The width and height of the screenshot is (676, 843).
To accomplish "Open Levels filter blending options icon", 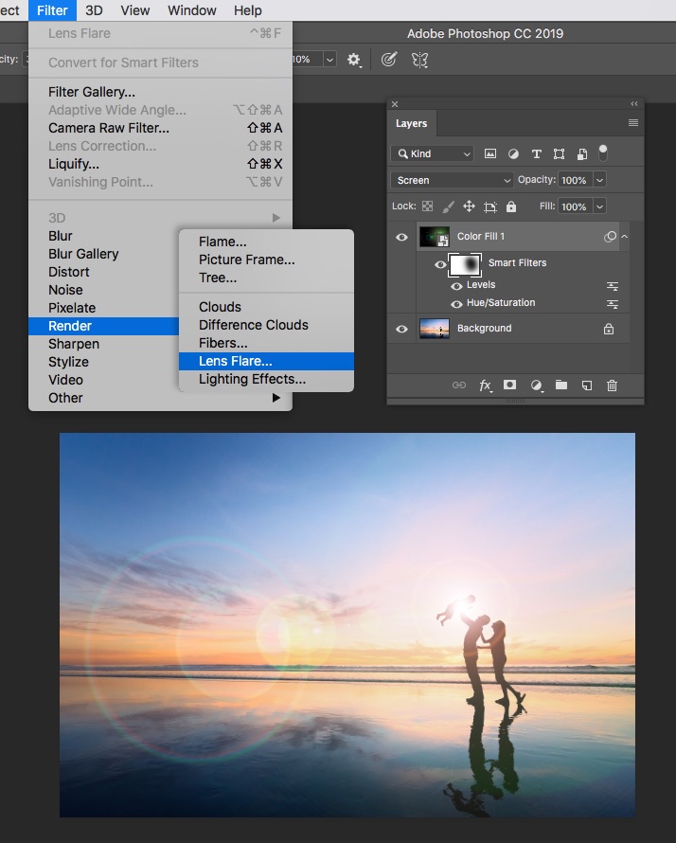I will [612, 285].
